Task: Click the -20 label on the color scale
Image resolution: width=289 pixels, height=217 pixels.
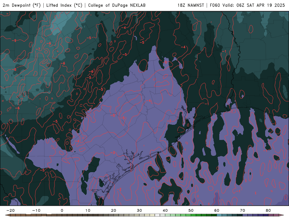Action: 10,210
